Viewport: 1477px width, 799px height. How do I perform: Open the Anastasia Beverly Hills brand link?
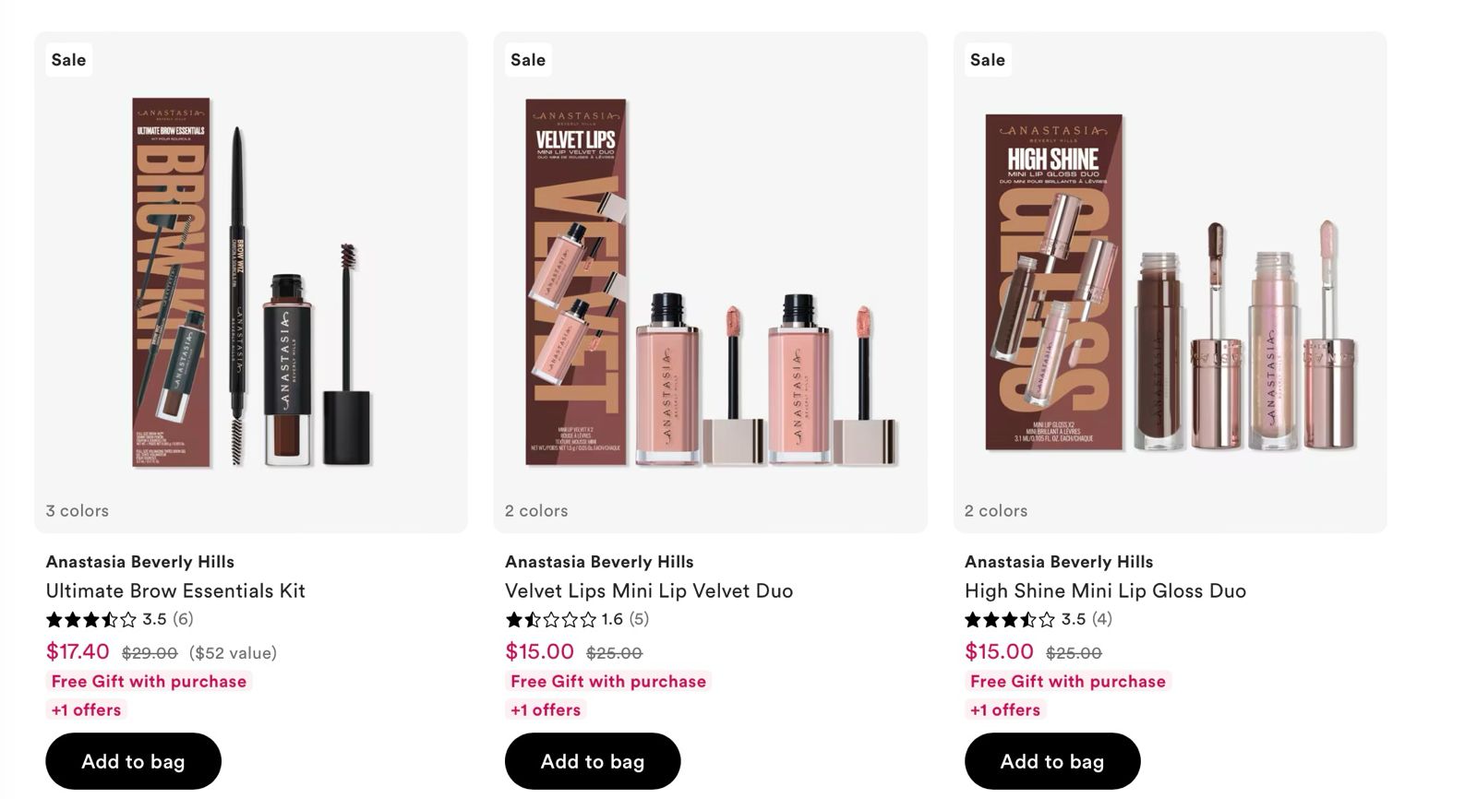pos(139,561)
